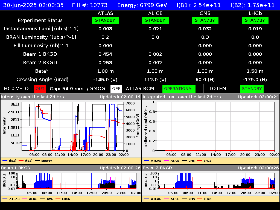Click the 'Crossing Angle (urad)' row label
Image resolution: width=280 pixels, height=210 pixels.
pyautogui.click(x=42, y=80)
